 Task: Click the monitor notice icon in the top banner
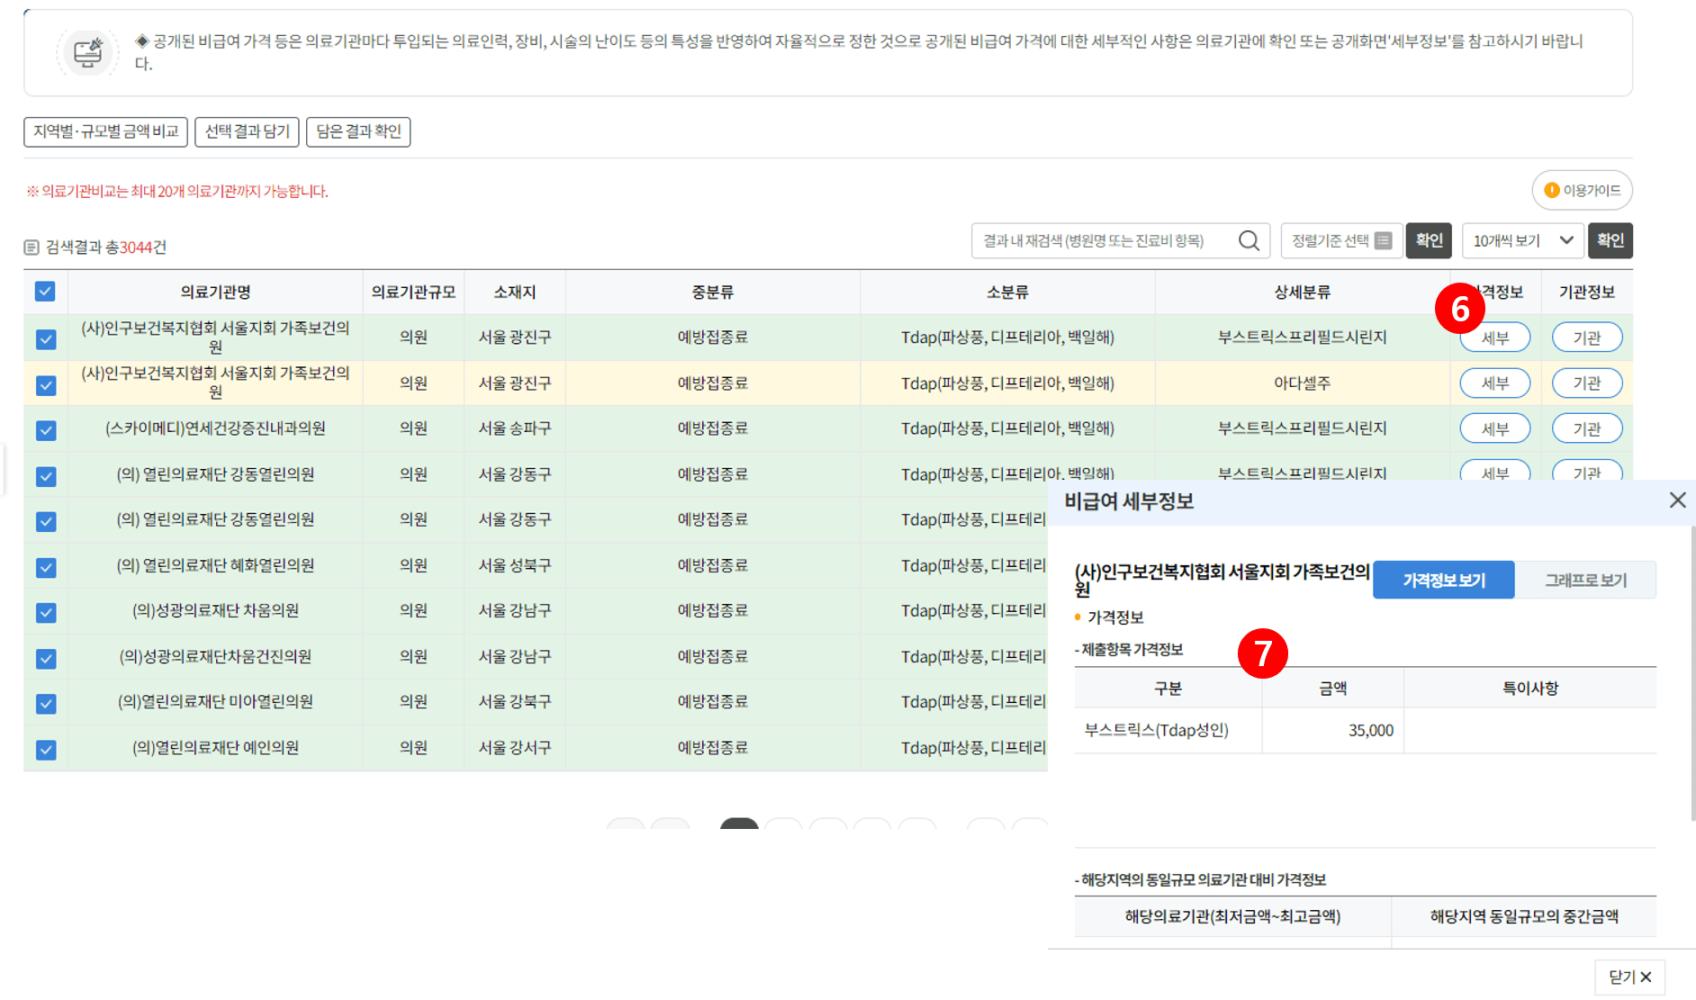pyautogui.click(x=87, y=52)
